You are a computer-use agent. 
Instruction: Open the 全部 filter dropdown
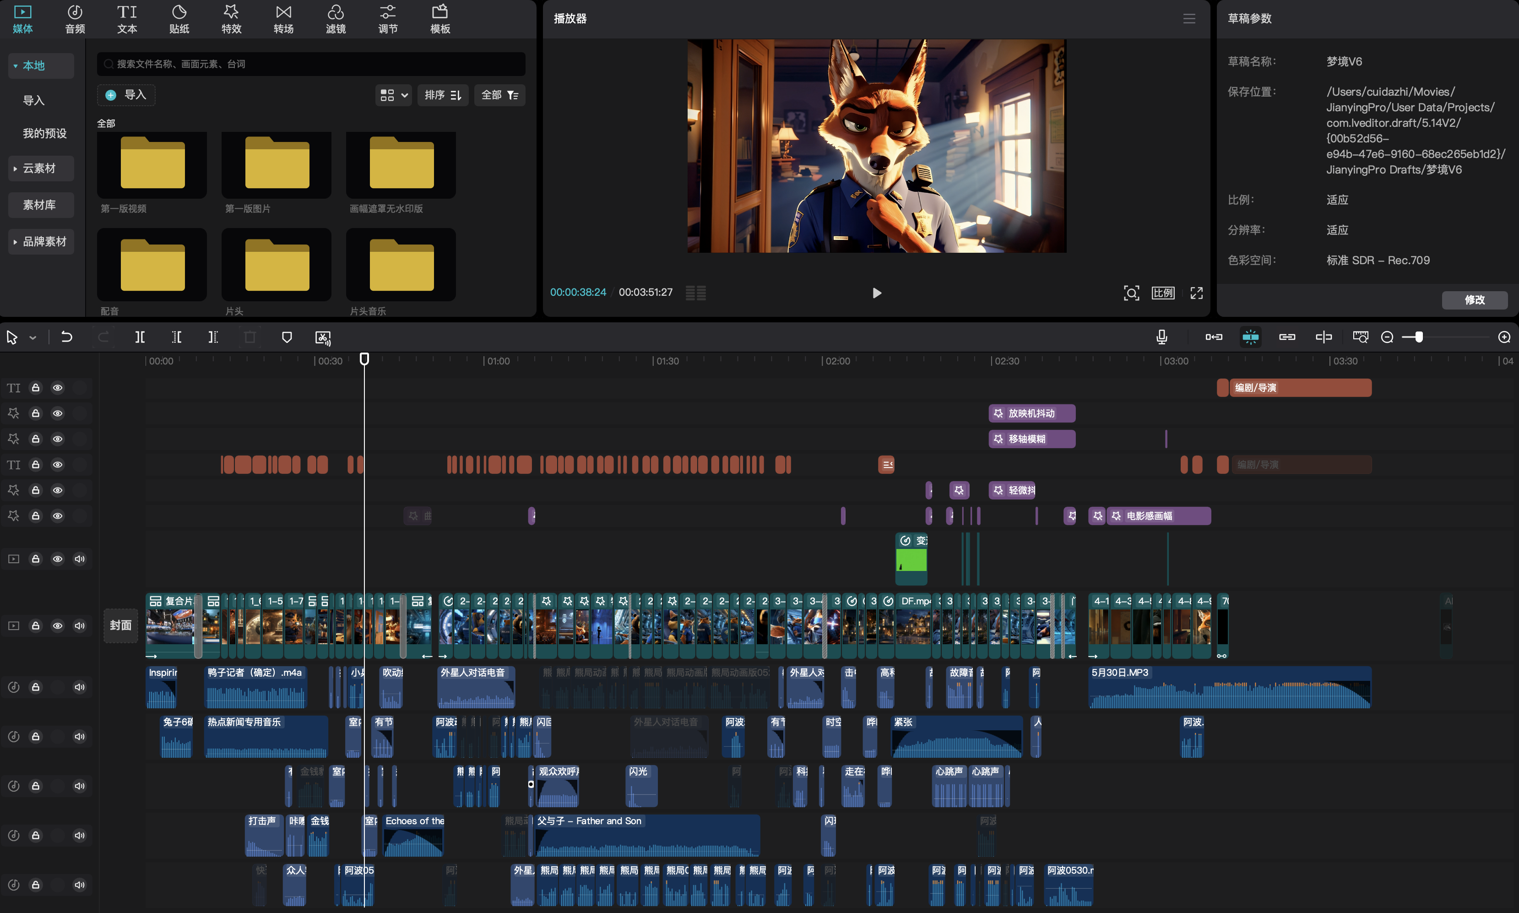click(x=499, y=95)
